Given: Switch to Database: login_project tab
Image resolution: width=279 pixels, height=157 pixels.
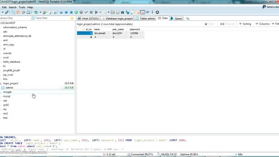Looking at the screenshot, I should click(x=117, y=18).
